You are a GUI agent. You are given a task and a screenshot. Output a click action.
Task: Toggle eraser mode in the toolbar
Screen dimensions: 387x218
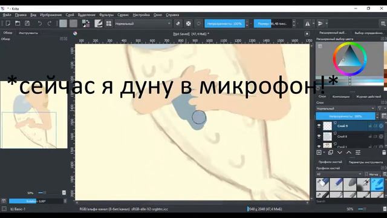pyautogui.click(x=178, y=24)
